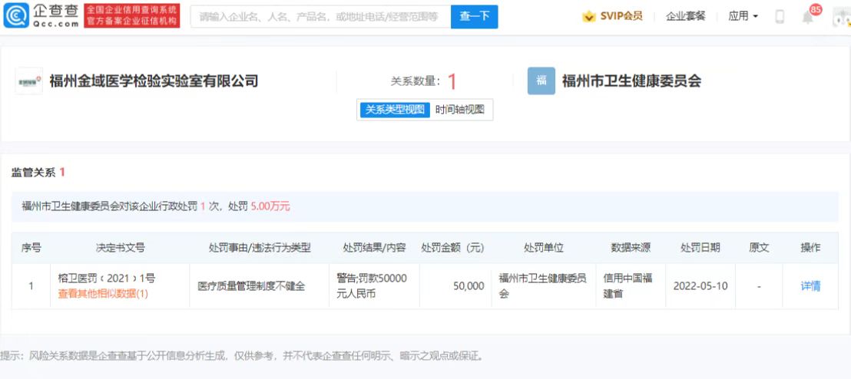Open the mobile phone icon in header

coord(780,17)
